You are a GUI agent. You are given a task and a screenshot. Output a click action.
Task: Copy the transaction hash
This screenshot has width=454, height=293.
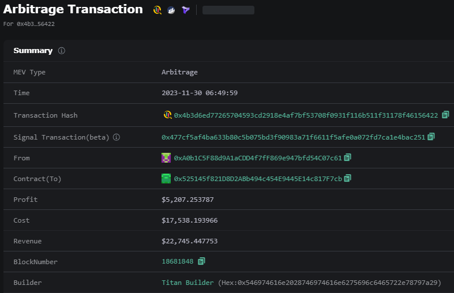445,115
